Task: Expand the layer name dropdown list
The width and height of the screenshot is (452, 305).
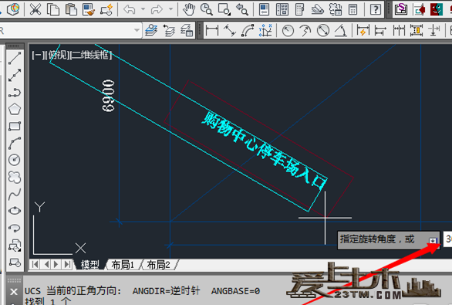Action: tap(137, 30)
